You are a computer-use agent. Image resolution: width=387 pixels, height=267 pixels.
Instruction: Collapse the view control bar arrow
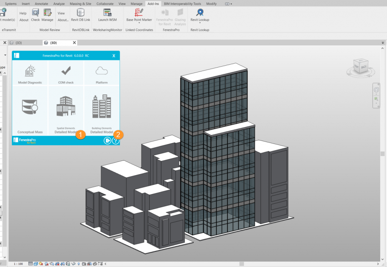(x=105, y=264)
